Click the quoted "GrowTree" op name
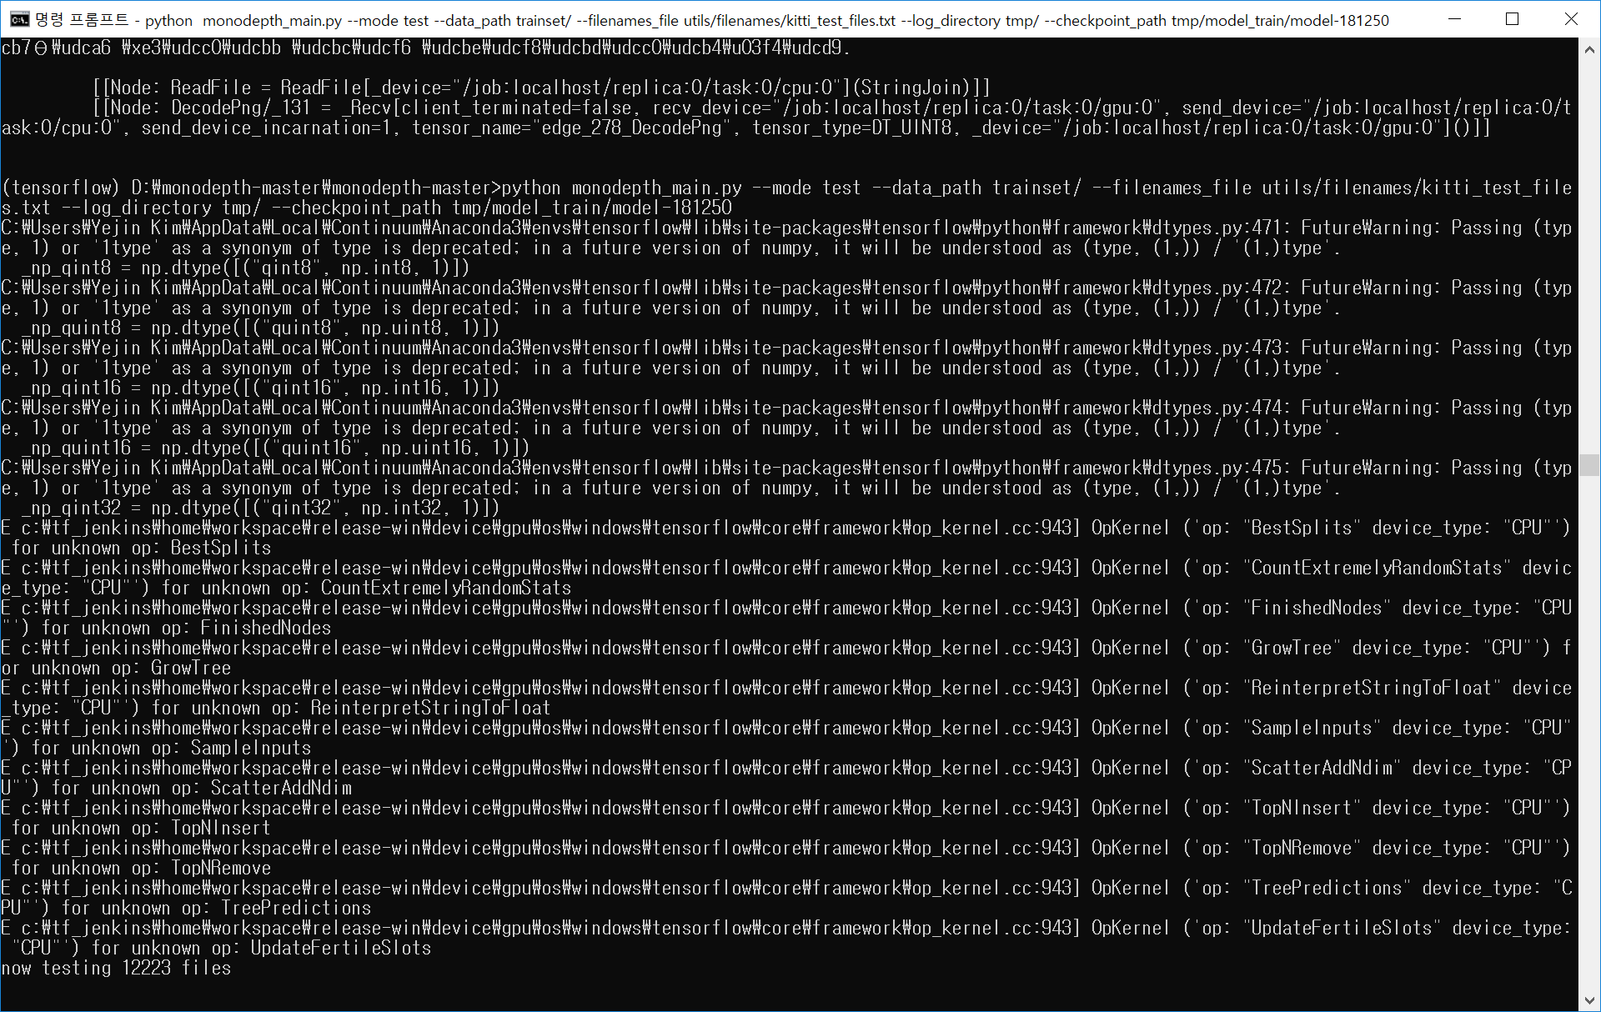1601x1012 pixels. tap(1292, 649)
